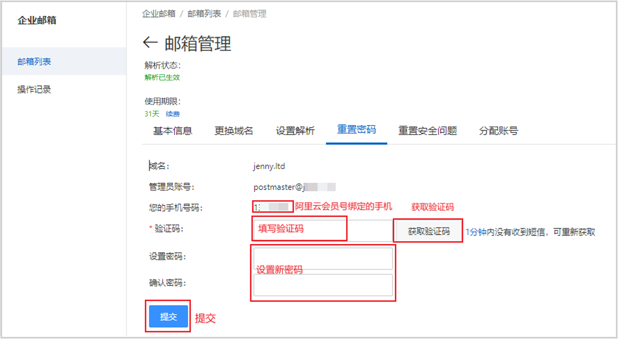This screenshot has width=618, height=339.
Task: Submit the form with 提交 button
Action: tap(168, 317)
